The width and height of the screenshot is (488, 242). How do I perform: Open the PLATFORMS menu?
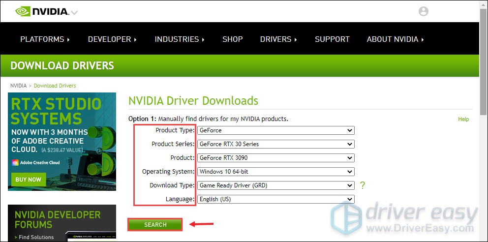click(45, 39)
